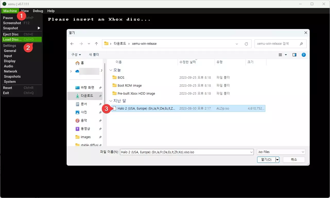Open the Debug menu
This screenshot has width=330, height=198.
point(38,11)
